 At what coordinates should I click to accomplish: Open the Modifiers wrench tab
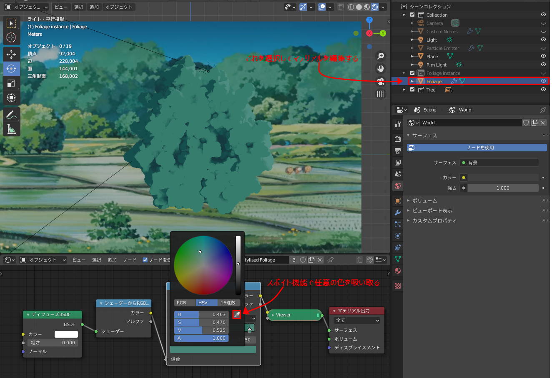pyautogui.click(x=398, y=212)
